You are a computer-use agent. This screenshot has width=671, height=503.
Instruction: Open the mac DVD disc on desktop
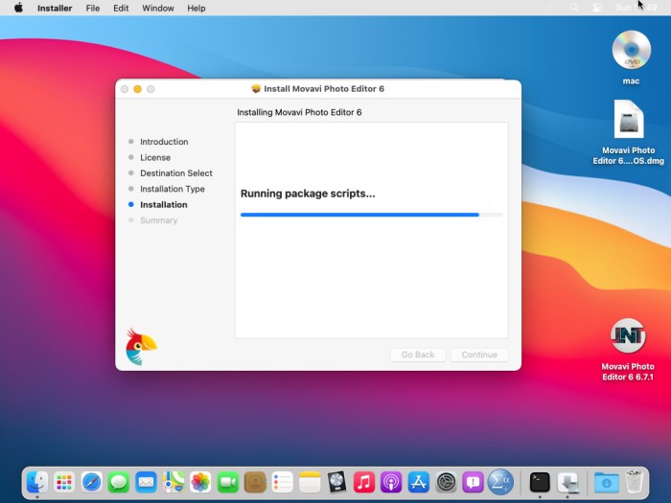(631, 50)
